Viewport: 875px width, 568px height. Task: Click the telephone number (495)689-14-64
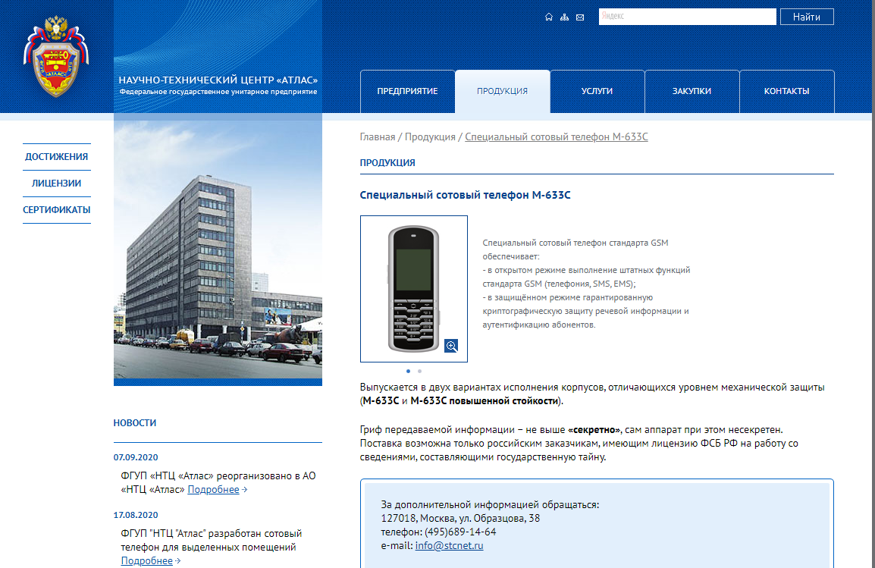460,532
